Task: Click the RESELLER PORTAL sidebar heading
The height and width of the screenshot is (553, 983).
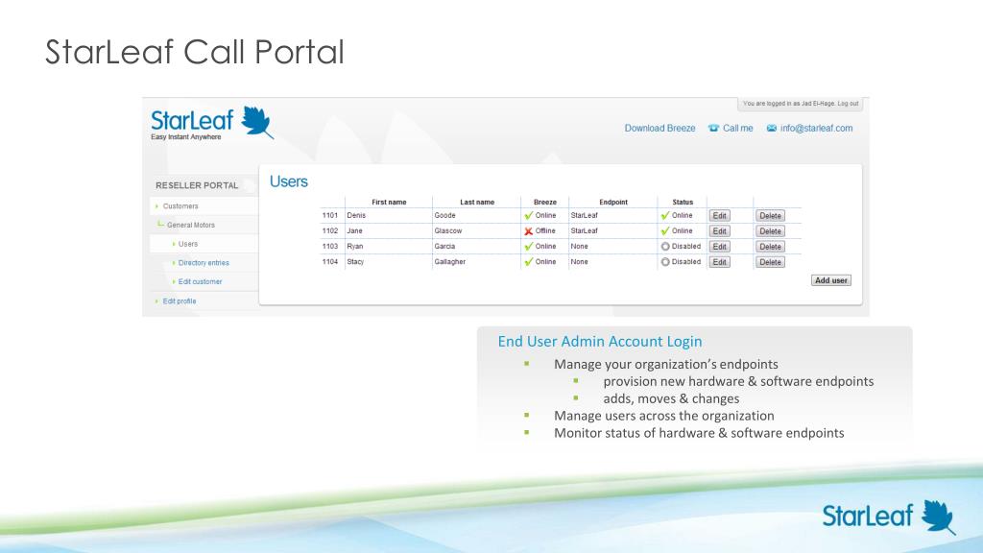Action: pyautogui.click(x=197, y=185)
